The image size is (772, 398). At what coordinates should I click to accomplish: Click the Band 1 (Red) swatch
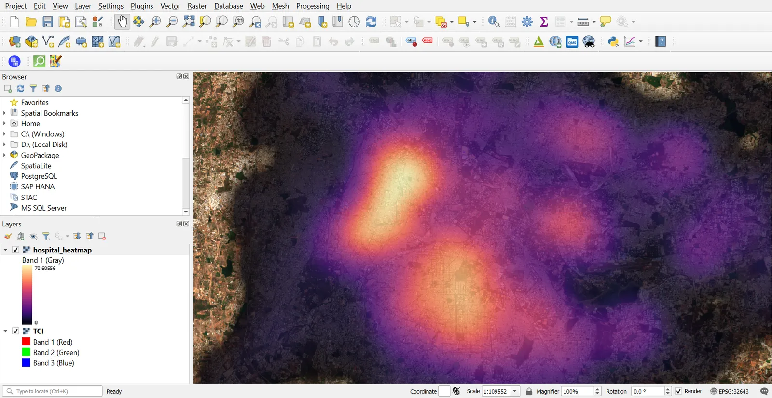[26, 342]
